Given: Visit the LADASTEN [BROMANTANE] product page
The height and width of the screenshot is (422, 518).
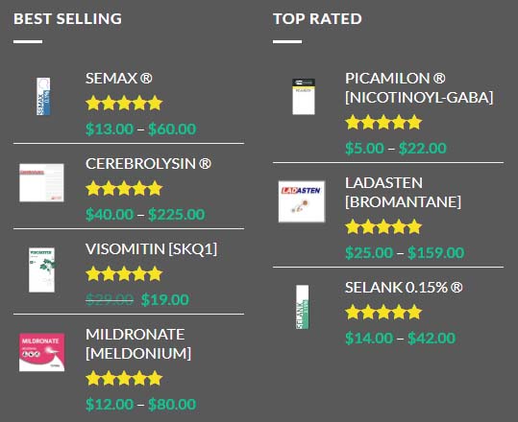Looking at the screenshot, I should 403,193.
